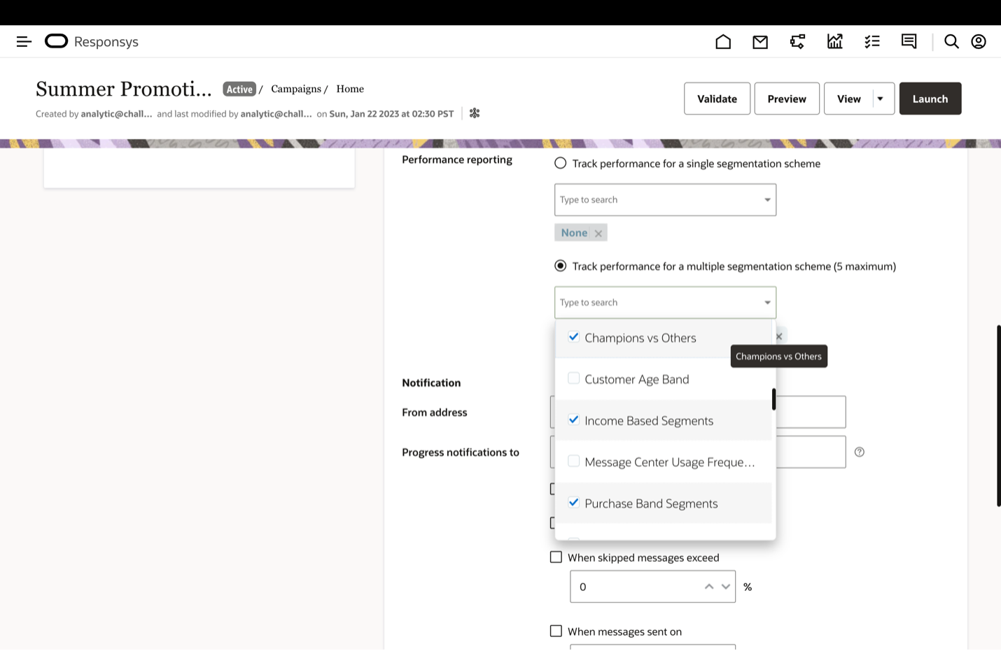Open the checklist tasks icon
1001x651 pixels.
point(871,42)
